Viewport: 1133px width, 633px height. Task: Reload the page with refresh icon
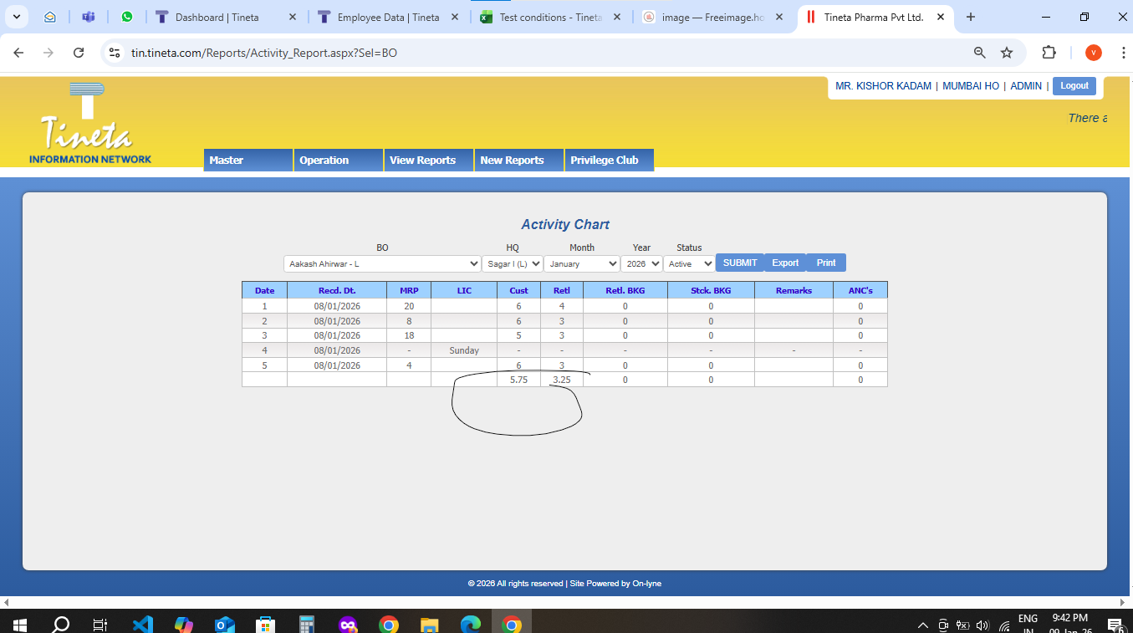79,53
